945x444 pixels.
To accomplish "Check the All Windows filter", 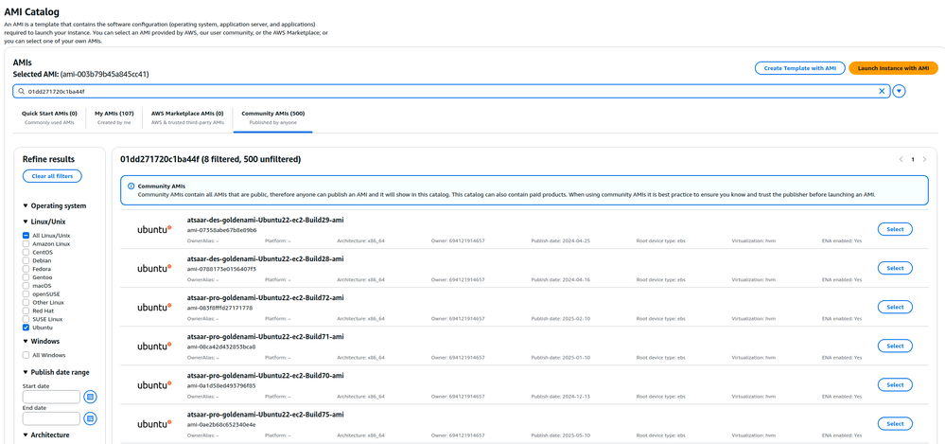I will [x=26, y=355].
